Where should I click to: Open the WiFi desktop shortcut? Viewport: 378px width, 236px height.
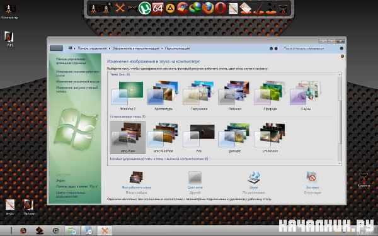pyautogui.click(x=9, y=39)
